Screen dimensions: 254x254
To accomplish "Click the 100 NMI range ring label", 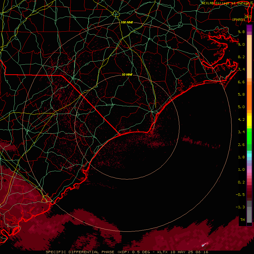I will [x=127, y=22].
